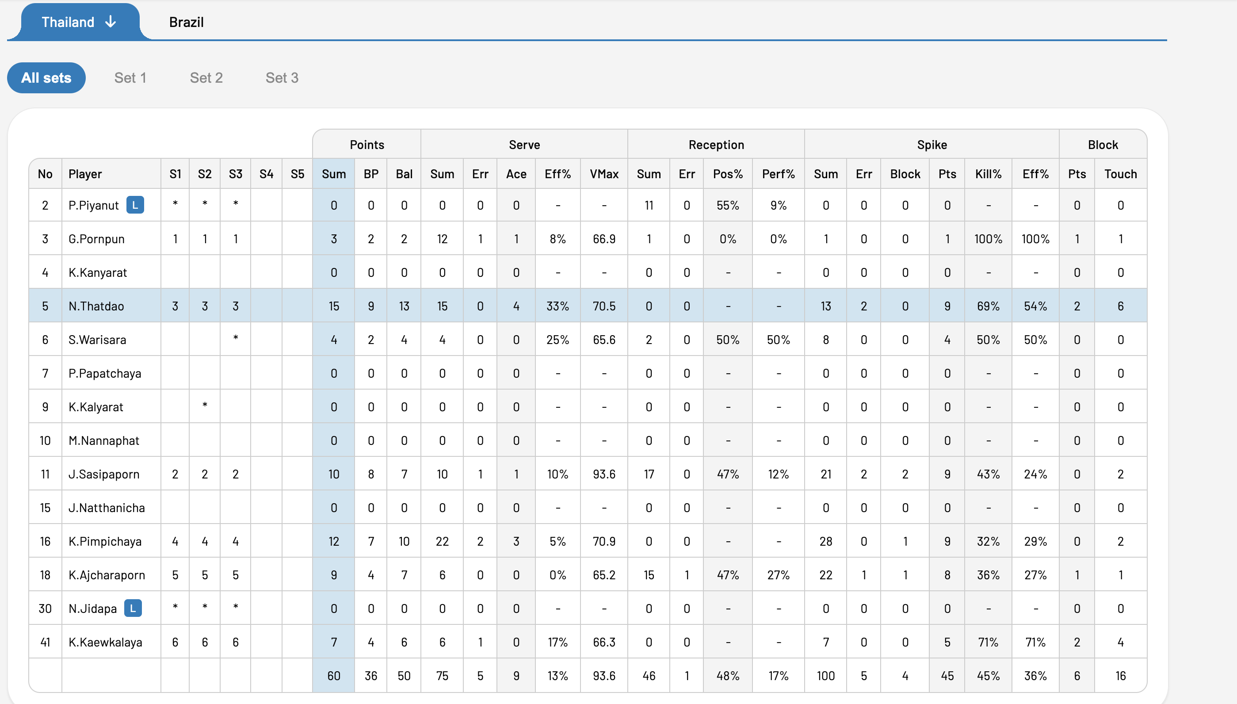
Task: Click the Perf% column header
Action: (778, 174)
